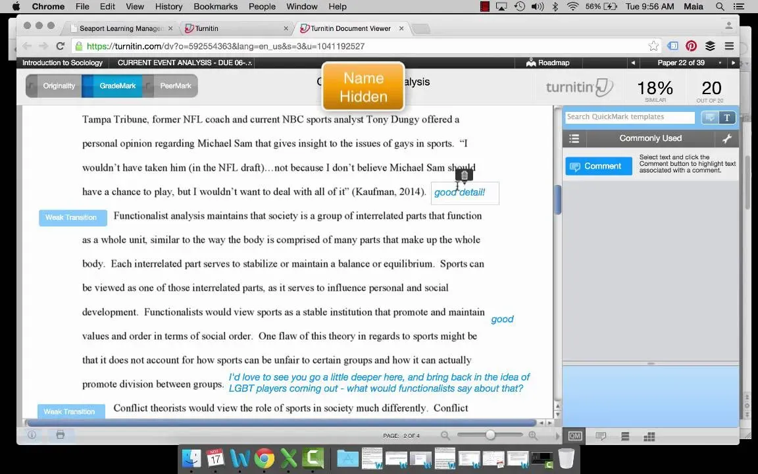Switch to text comment T mode
This screenshot has height=474, width=758.
tap(727, 118)
